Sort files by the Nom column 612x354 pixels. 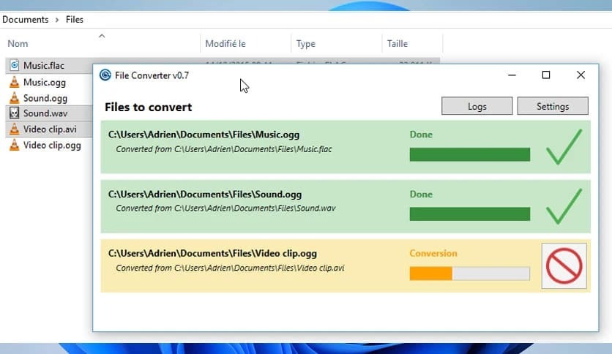coord(18,44)
